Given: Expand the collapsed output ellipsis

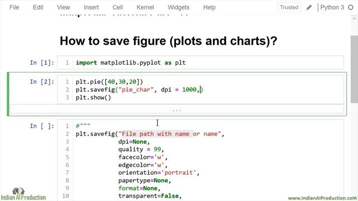Looking at the screenshot, I should click(177, 110).
